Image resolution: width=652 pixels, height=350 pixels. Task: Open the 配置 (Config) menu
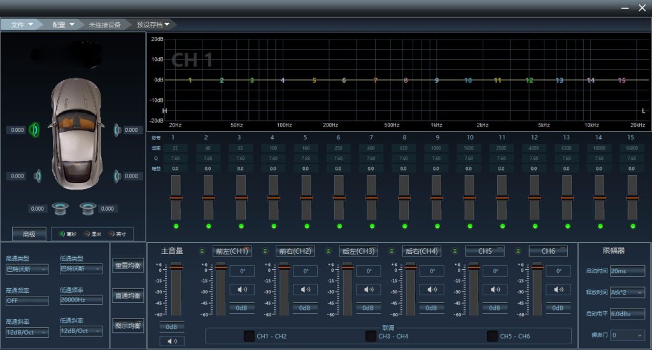point(63,25)
